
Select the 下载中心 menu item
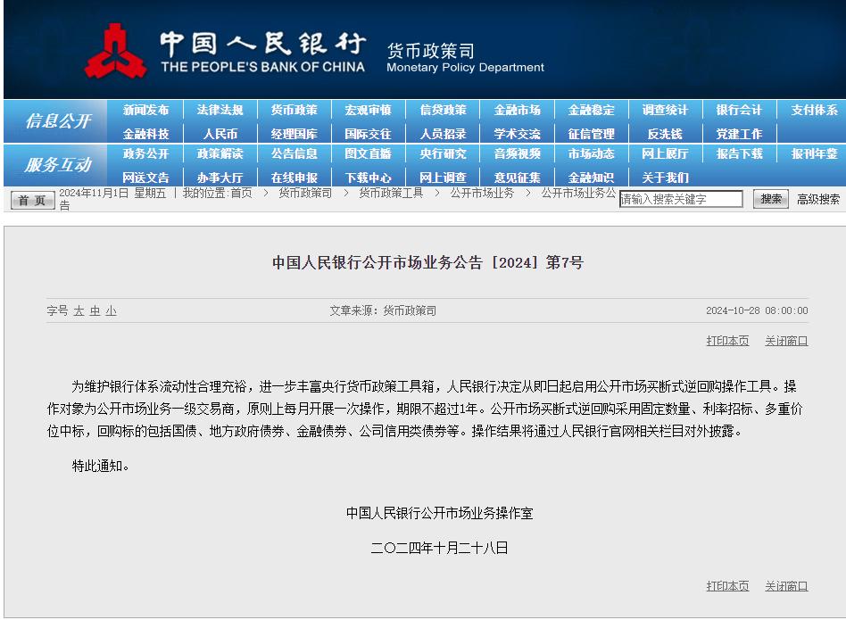point(369,177)
